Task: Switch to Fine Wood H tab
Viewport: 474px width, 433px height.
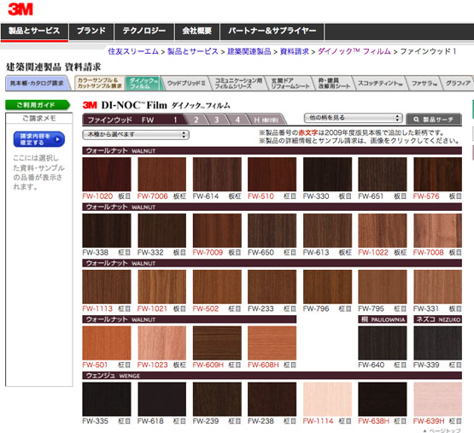Action: [x=266, y=120]
